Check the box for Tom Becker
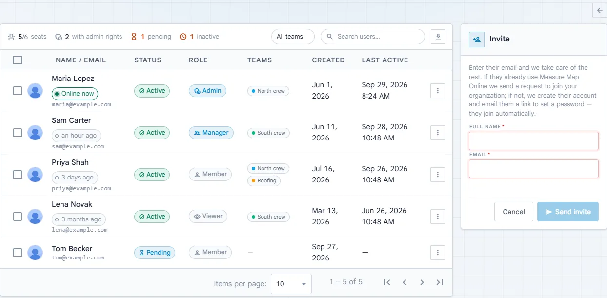The width and height of the screenshot is (607, 298). point(18,253)
